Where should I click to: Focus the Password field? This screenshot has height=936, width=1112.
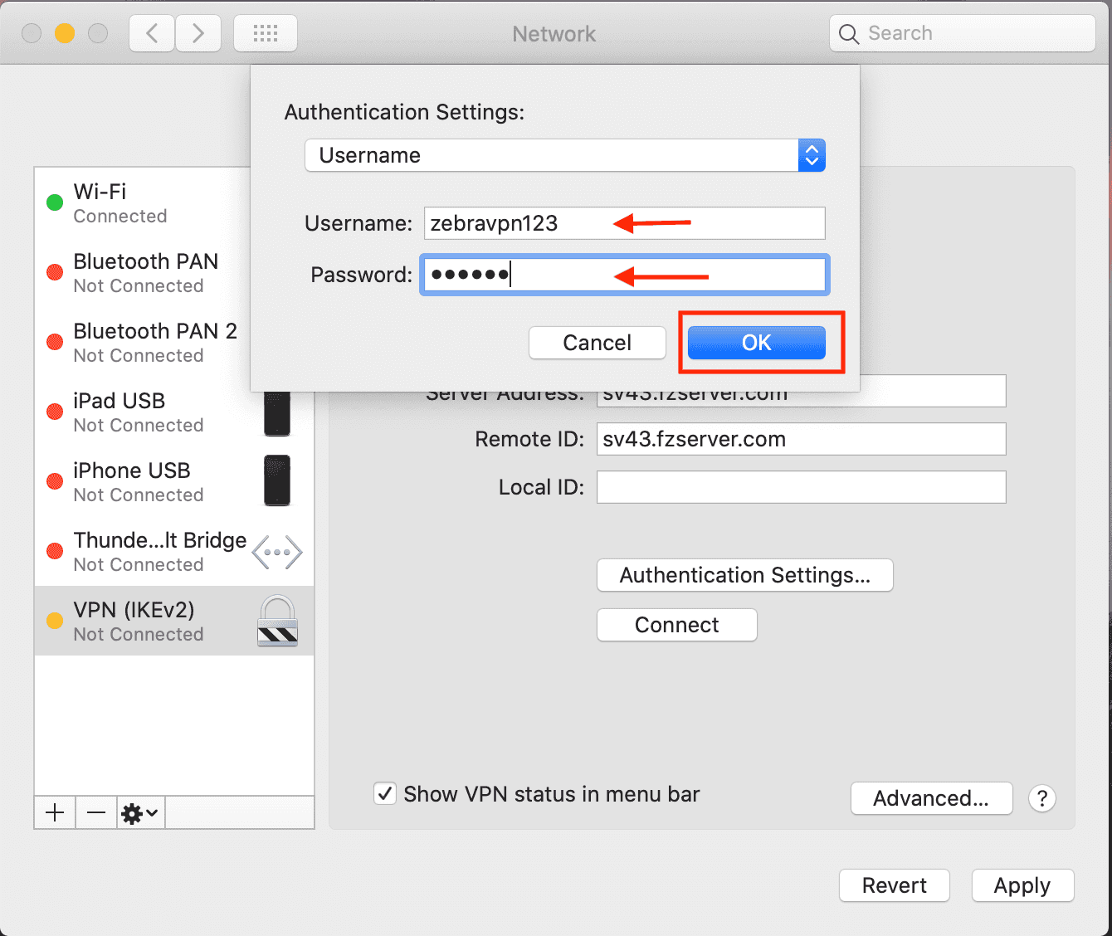(x=624, y=275)
